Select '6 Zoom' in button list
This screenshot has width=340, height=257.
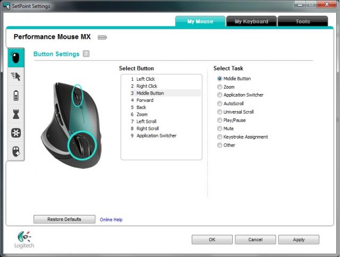pyautogui.click(x=165, y=114)
